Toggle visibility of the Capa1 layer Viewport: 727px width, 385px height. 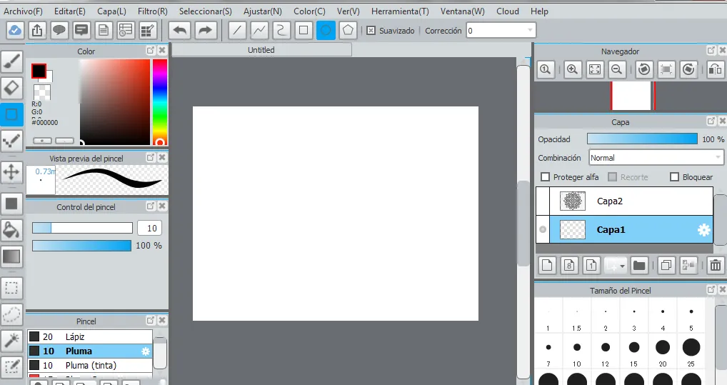(543, 229)
